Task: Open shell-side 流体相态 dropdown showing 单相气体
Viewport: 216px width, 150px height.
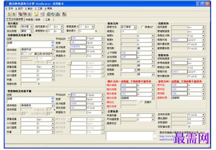Action: tap(53, 50)
